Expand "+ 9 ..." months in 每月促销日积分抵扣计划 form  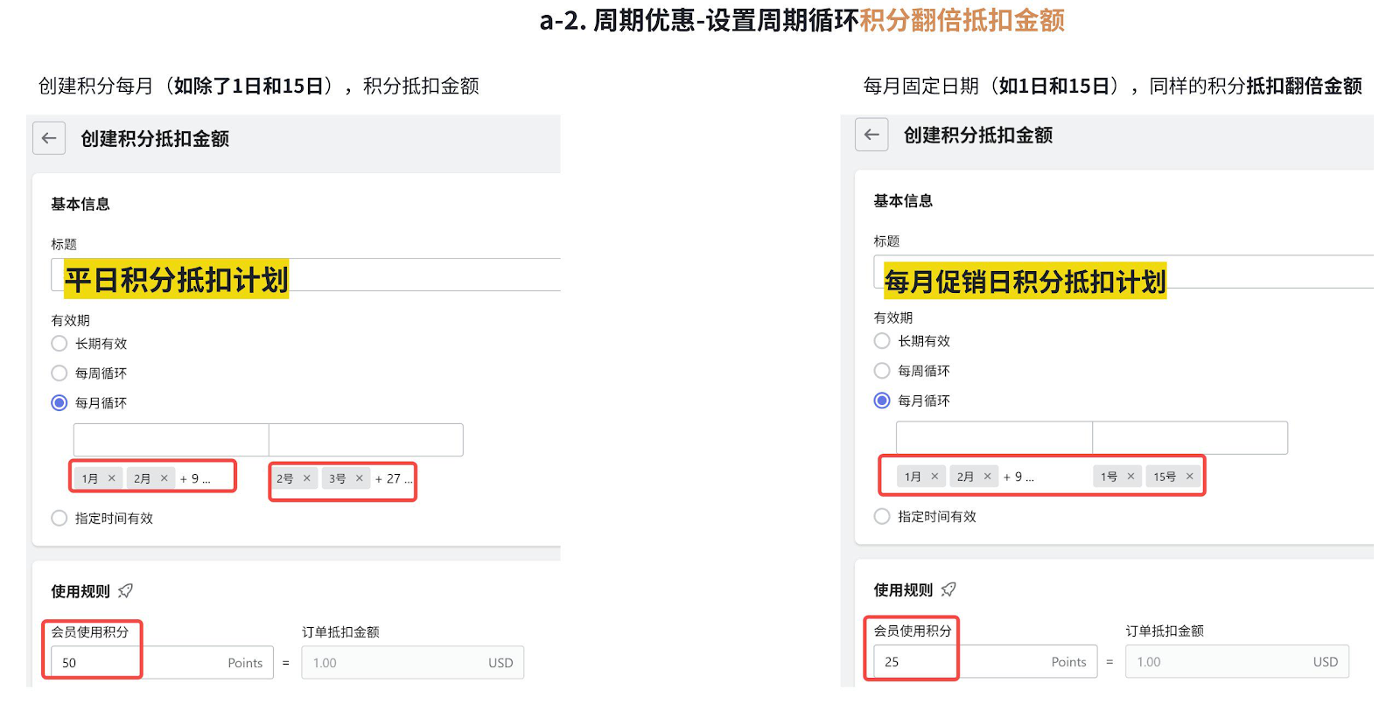point(1018,477)
